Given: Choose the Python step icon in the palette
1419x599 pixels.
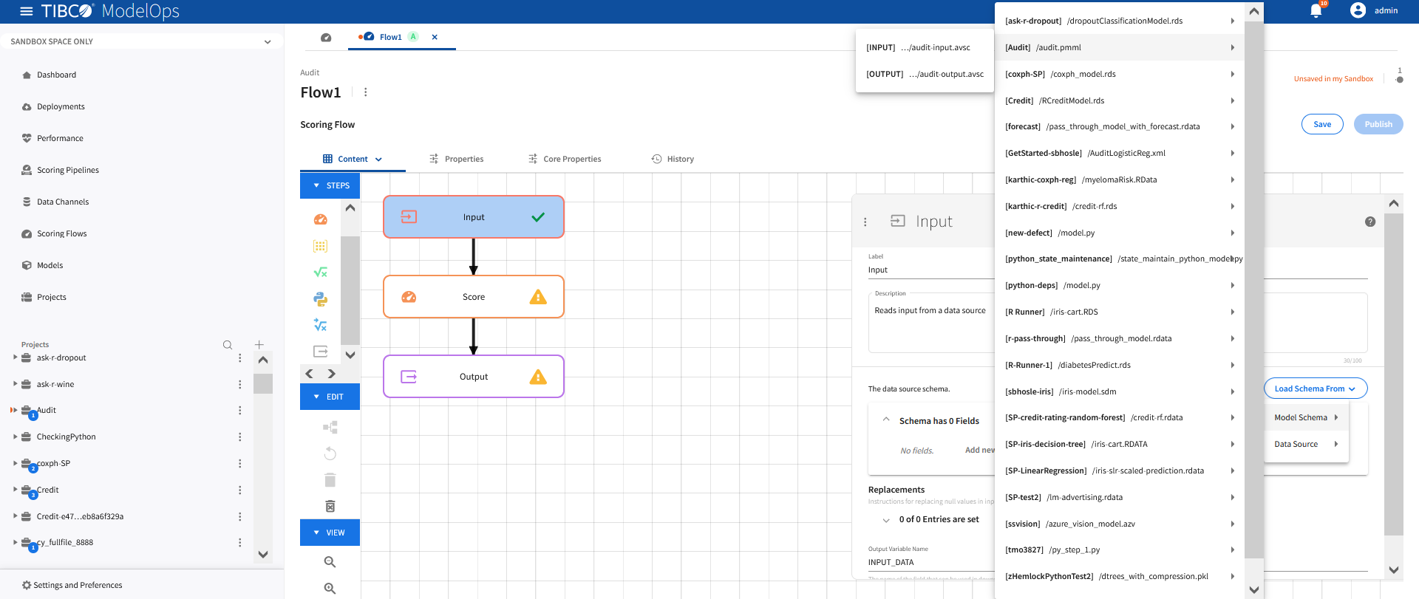Looking at the screenshot, I should click(320, 299).
